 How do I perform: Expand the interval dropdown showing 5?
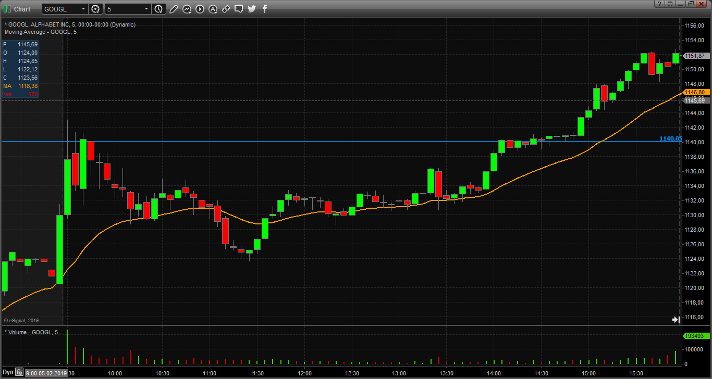(x=146, y=9)
